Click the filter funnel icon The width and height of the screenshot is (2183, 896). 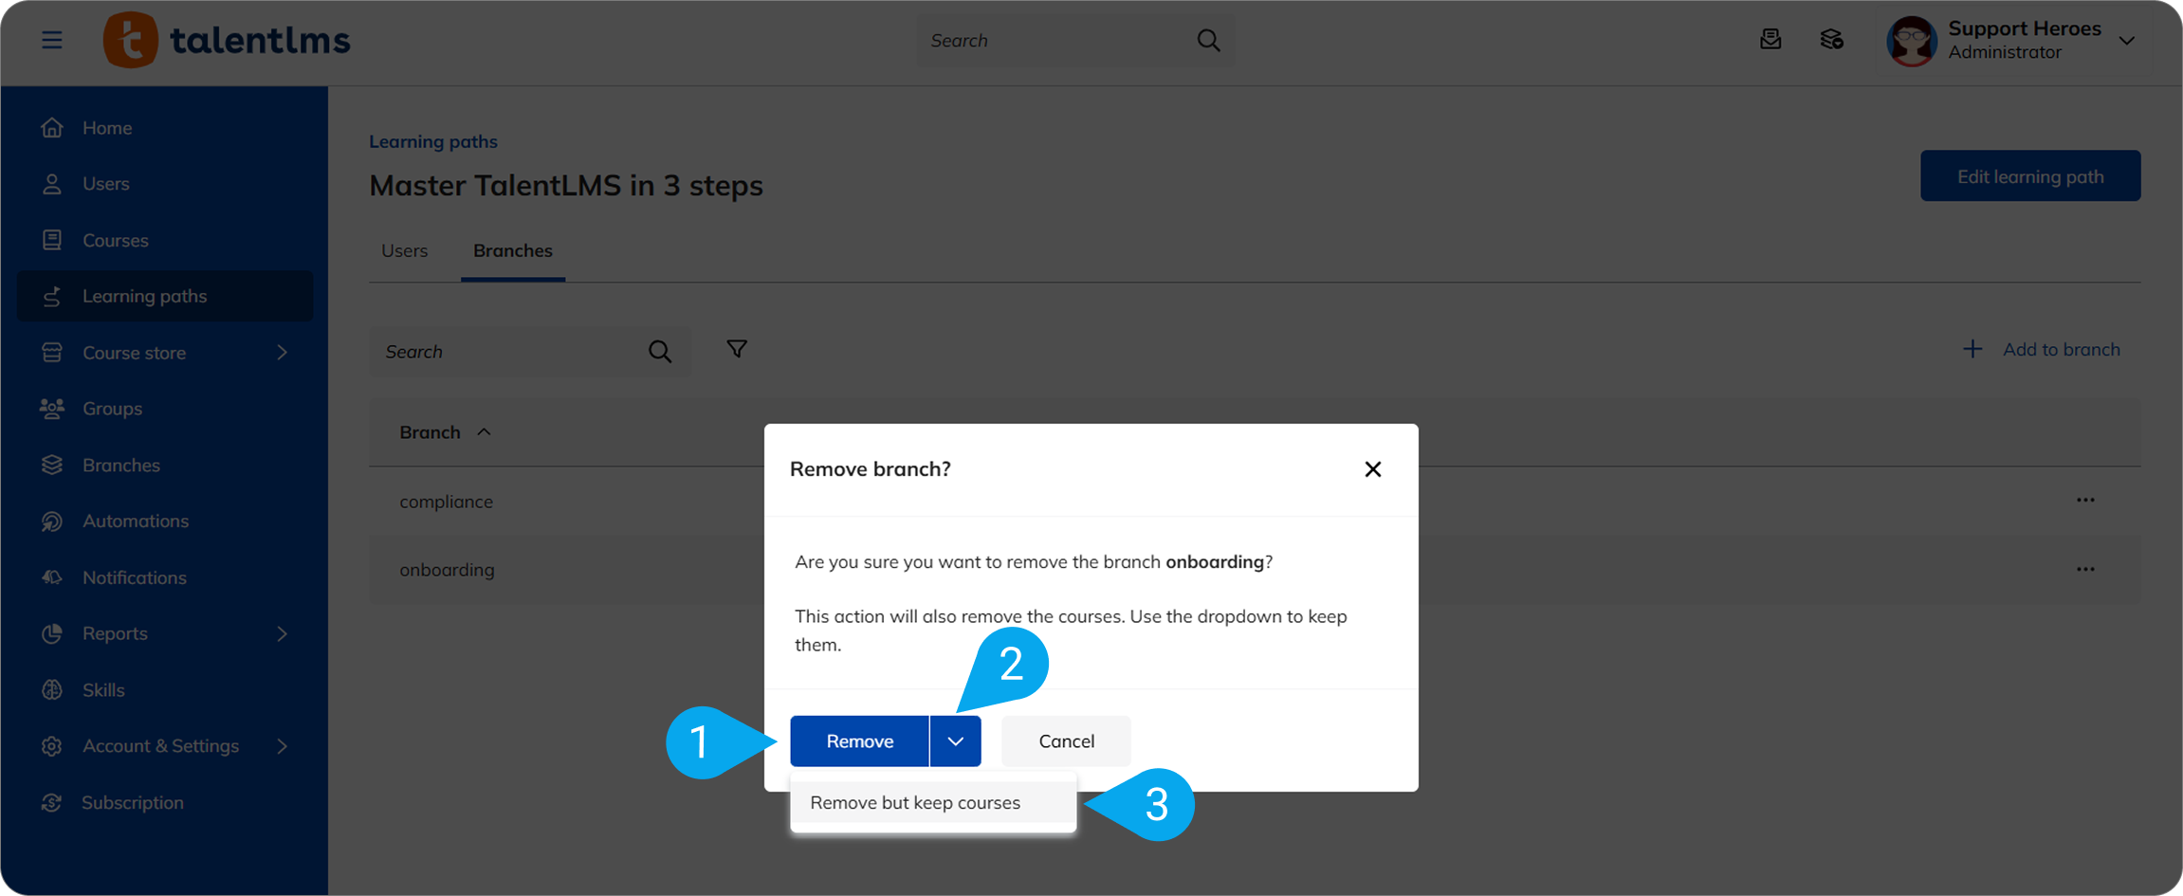(736, 349)
